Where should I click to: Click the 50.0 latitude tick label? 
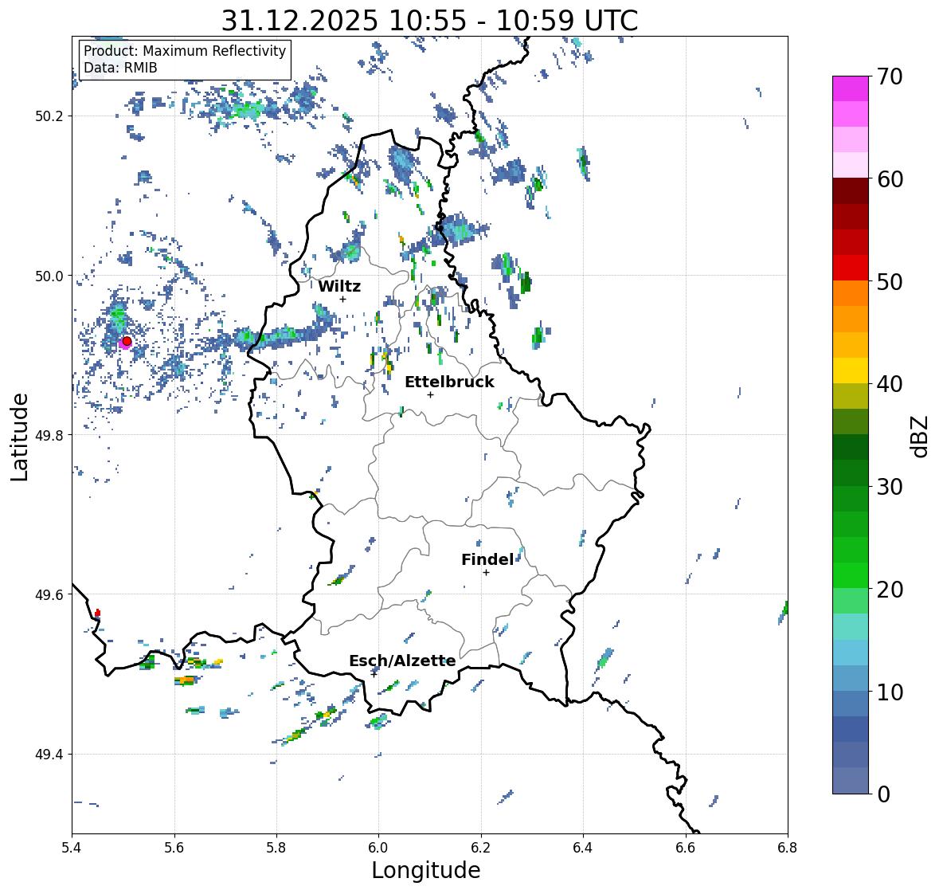[x=49, y=276]
